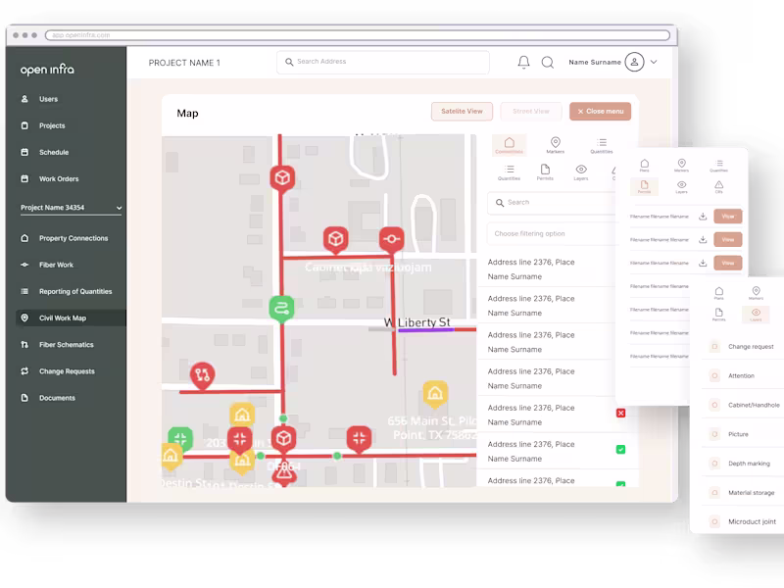Toggle Change request layer checkbox

coord(715,347)
